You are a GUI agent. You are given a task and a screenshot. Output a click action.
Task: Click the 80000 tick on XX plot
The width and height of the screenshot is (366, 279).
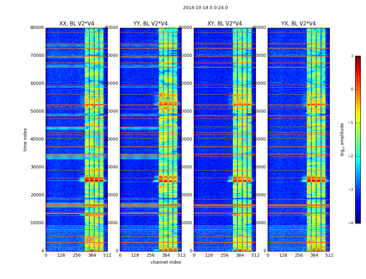tap(37, 28)
